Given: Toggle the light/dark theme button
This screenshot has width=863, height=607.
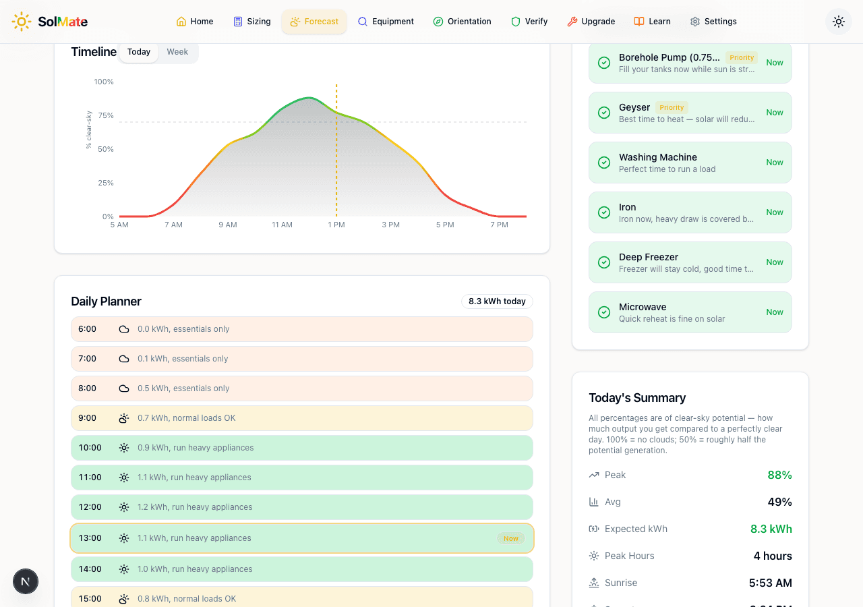Looking at the screenshot, I should pos(838,22).
